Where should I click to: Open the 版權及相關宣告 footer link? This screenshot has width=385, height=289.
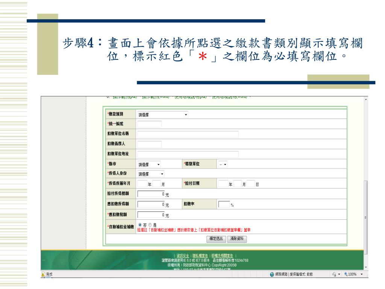pos(222,256)
